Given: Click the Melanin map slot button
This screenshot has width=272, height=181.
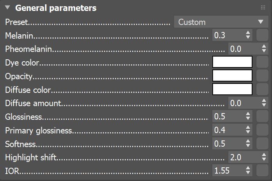Looking at the screenshot, I should coord(263,35).
